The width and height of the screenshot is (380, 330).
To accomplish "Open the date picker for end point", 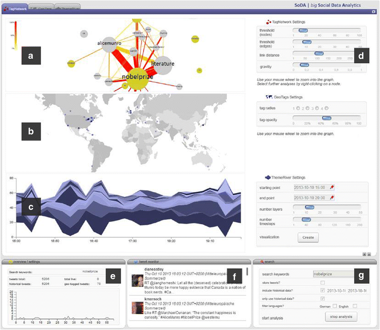I will 332,198.
